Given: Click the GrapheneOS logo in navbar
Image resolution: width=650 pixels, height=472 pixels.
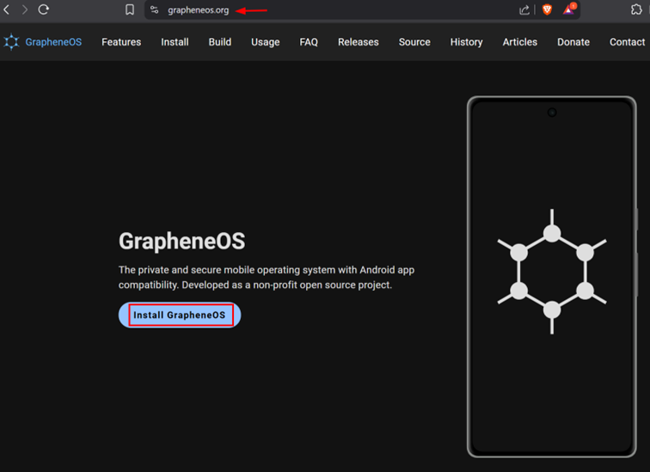Looking at the screenshot, I should point(43,42).
